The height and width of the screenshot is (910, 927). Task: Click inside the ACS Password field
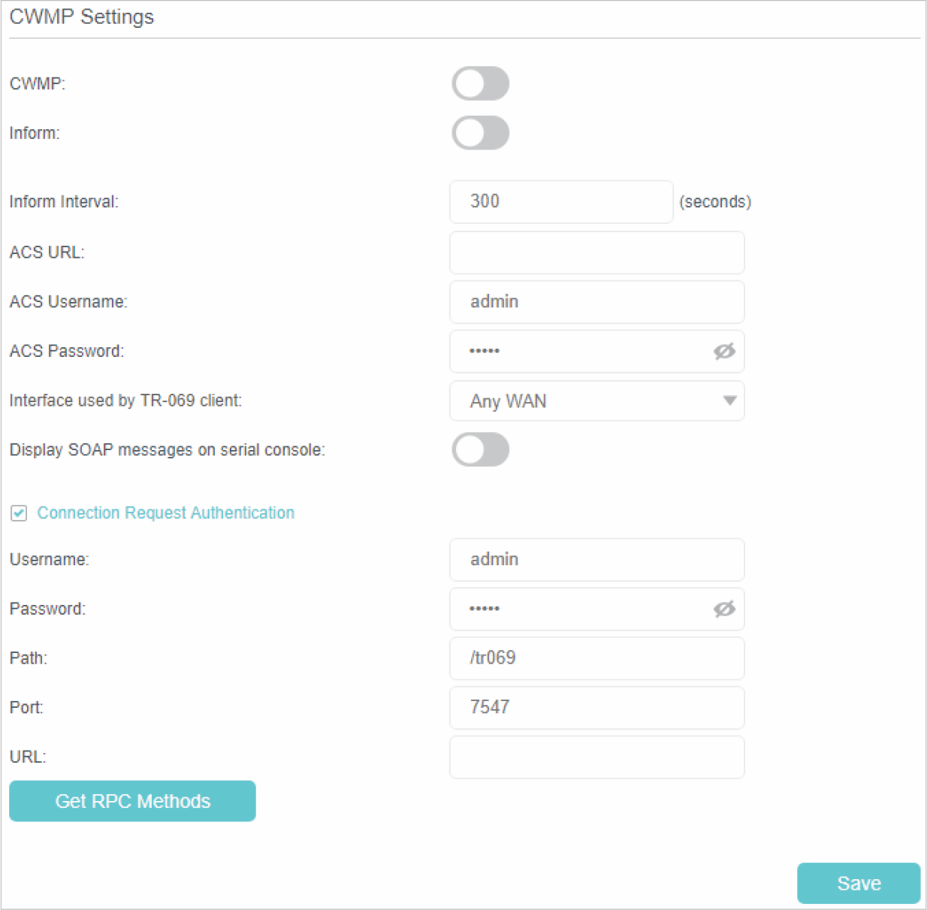578,352
